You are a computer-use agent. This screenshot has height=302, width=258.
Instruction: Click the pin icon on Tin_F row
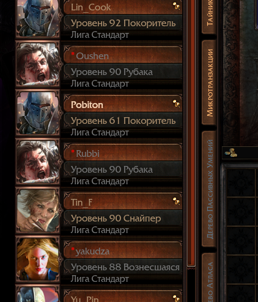pos(176,201)
